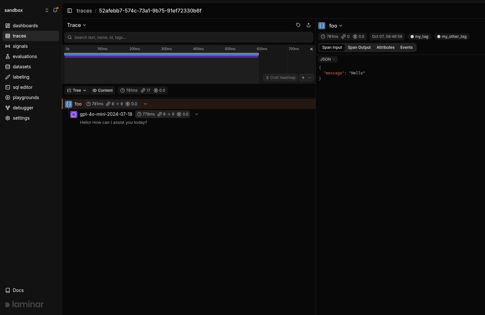Click the my_tag label
This screenshot has width=485, height=315.
pyautogui.click(x=419, y=37)
